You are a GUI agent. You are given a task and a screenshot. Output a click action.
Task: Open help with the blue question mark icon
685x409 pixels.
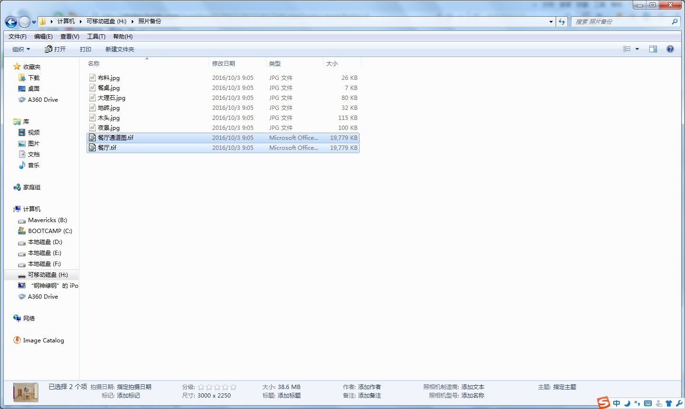click(670, 49)
